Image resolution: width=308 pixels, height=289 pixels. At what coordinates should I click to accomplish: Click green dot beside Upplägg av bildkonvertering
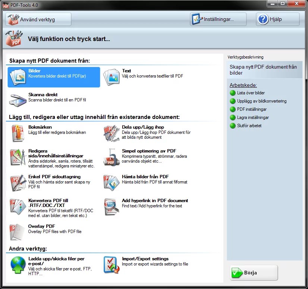click(x=233, y=101)
